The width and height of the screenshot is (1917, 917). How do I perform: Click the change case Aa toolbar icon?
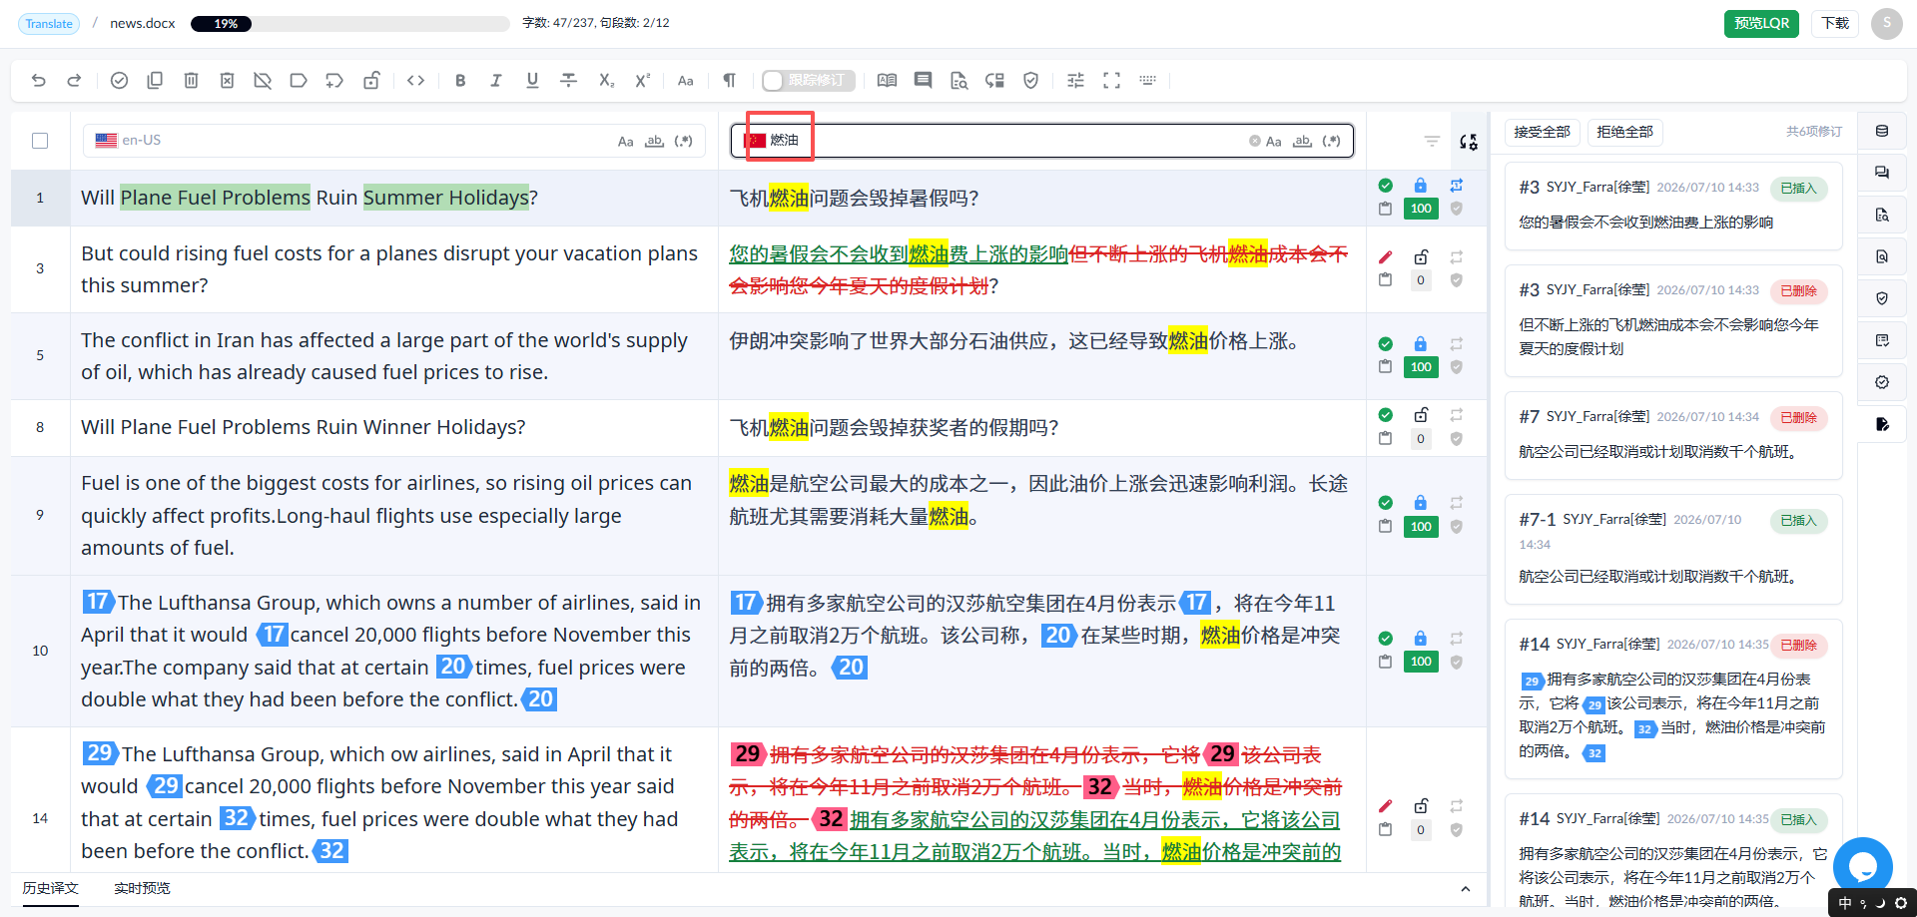point(686,81)
